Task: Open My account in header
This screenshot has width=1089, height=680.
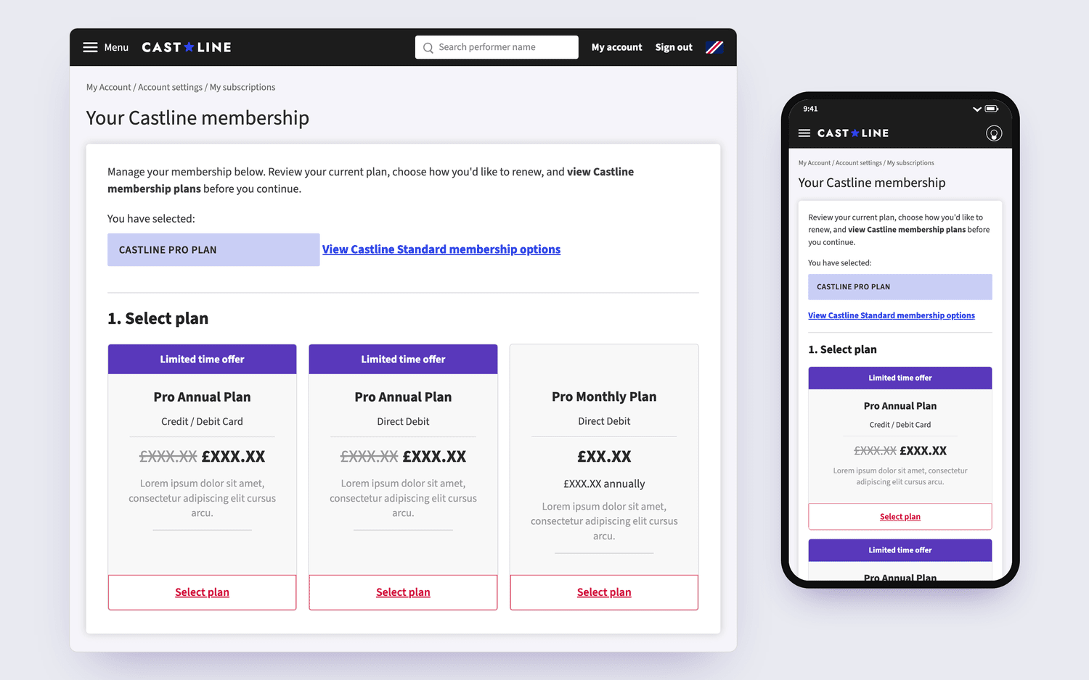Action: 616,47
